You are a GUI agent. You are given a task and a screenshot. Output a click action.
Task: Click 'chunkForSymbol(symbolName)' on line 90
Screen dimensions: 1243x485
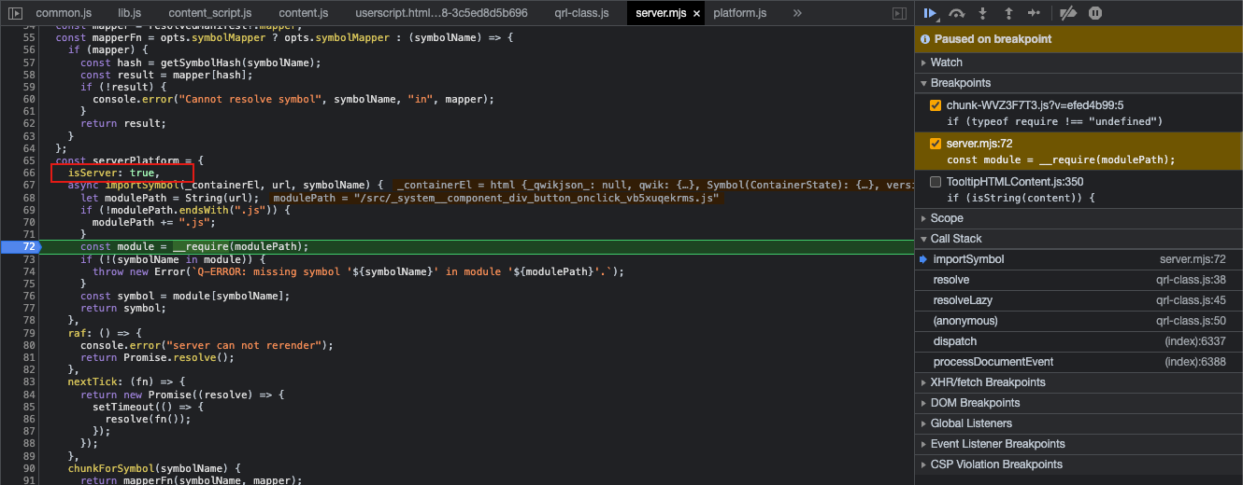[148, 468]
